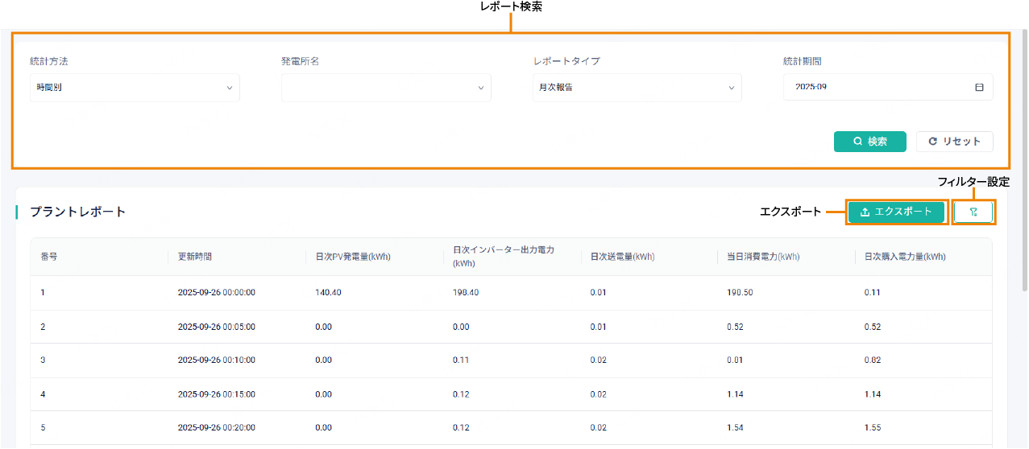1029x449 pixels.
Task: Click purchased value 0.11 in row 1
Action: coord(872,293)
